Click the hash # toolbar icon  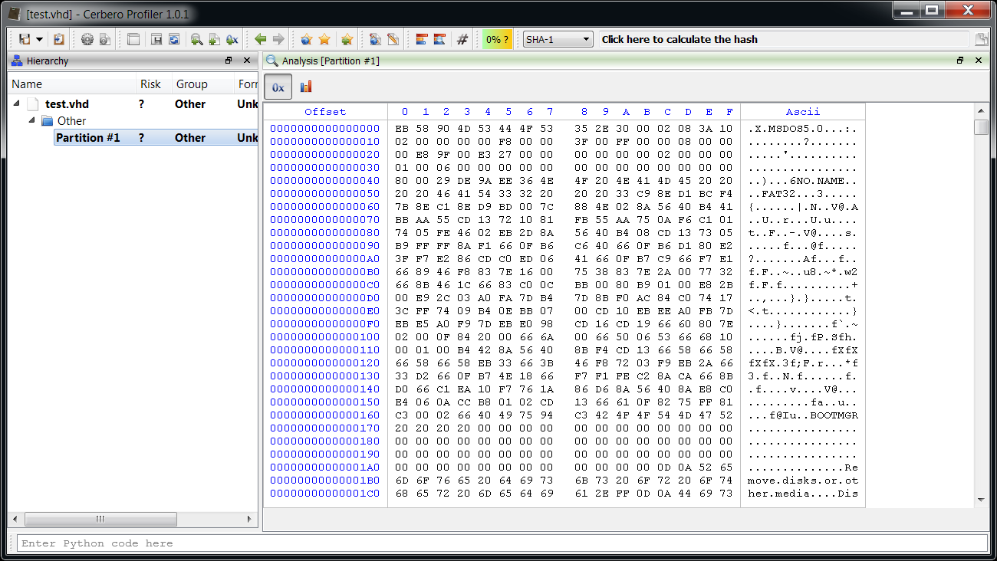click(x=462, y=39)
